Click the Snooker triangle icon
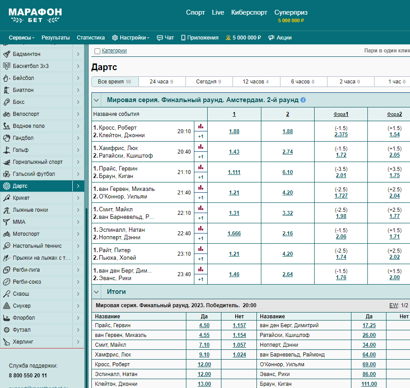Screen dimensions: 410x388 [7, 306]
